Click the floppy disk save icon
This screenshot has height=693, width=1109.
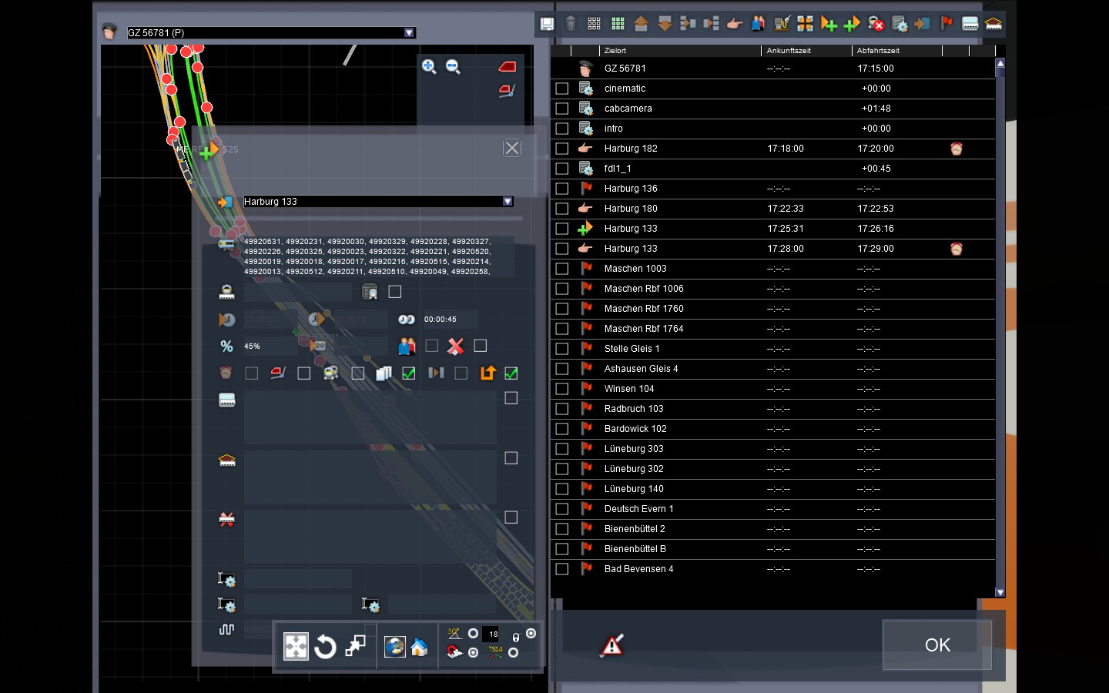click(x=547, y=24)
